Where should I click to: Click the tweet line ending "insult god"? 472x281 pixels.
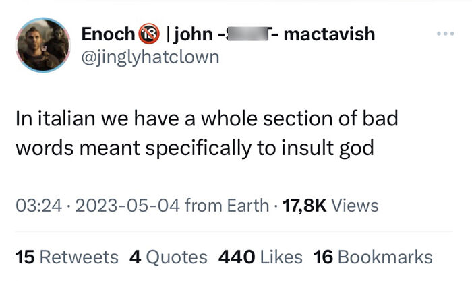[x=194, y=148]
